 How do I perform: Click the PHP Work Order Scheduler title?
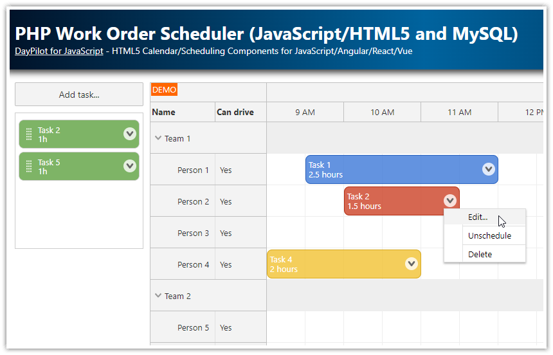[x=266, y=34]
